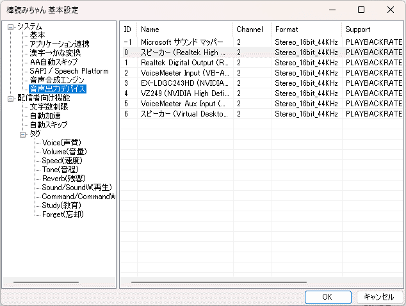This screenshot has height=306, width=406.
Task: Click the キャンセル button
Action: 380,297
